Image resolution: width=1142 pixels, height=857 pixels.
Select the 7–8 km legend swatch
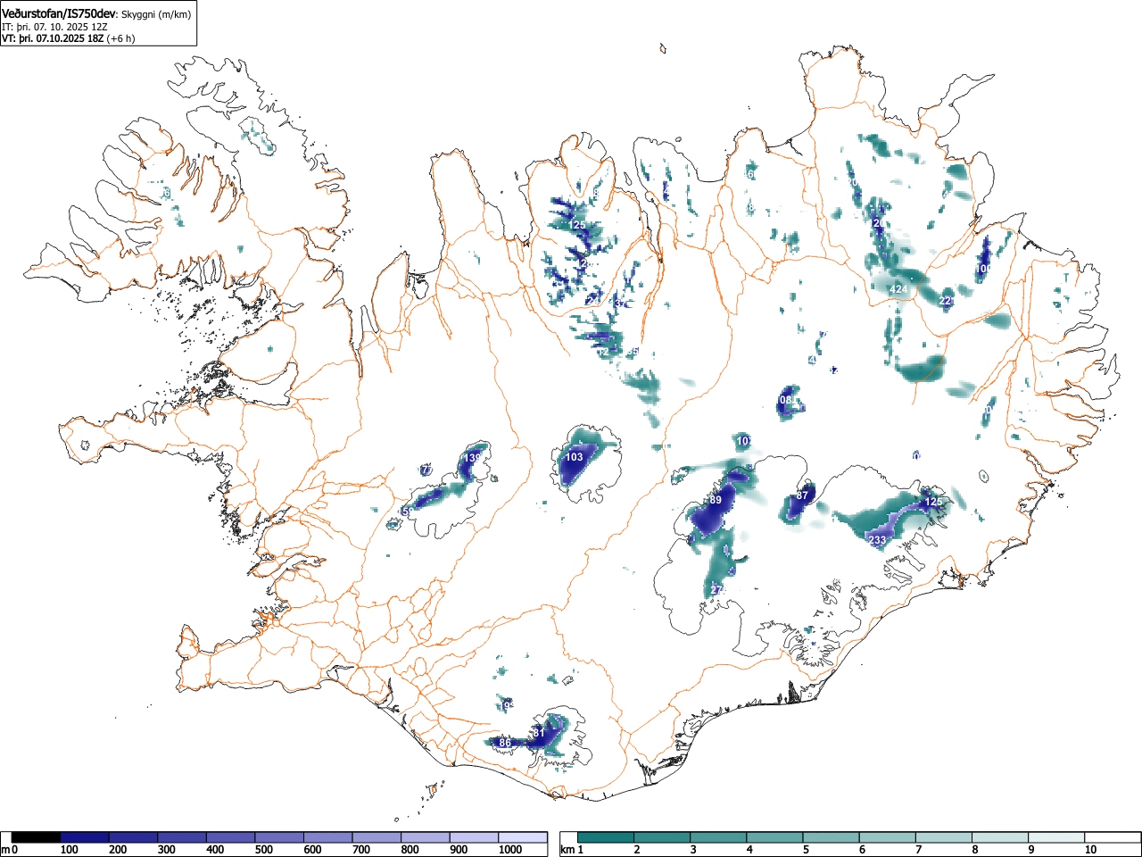(943, 837)
